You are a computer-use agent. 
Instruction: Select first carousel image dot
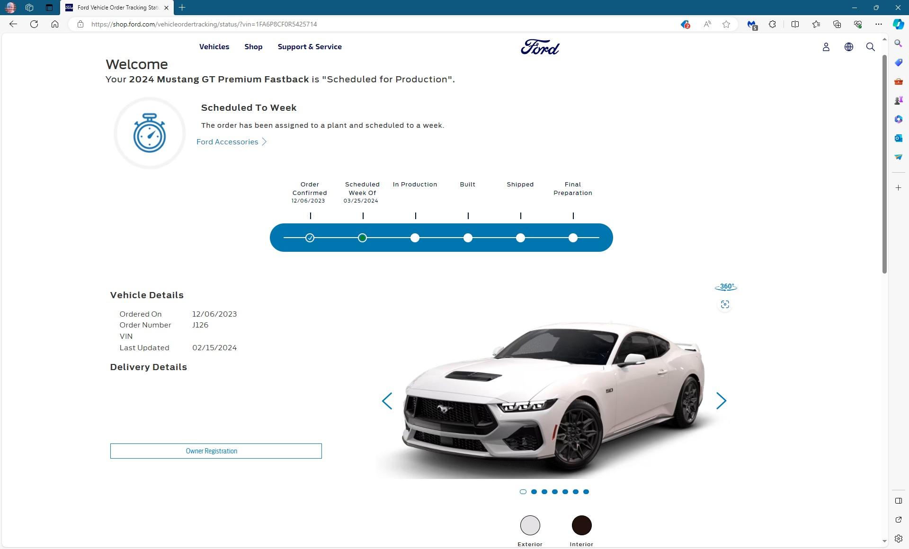[523, 492]
